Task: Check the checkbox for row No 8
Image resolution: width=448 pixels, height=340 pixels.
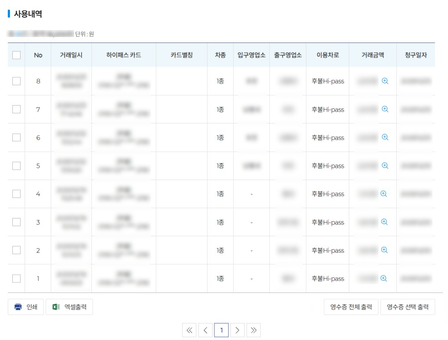Action: click(x=16, y=81)
